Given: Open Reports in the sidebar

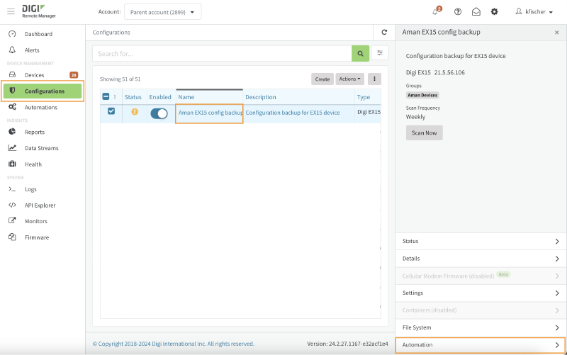Looking at the screenshot, I should tap(35, 132).
